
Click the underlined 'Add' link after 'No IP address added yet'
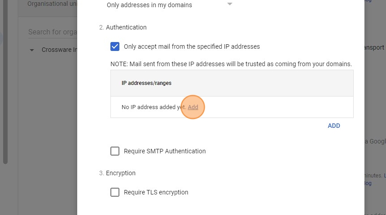pos(193,107)
